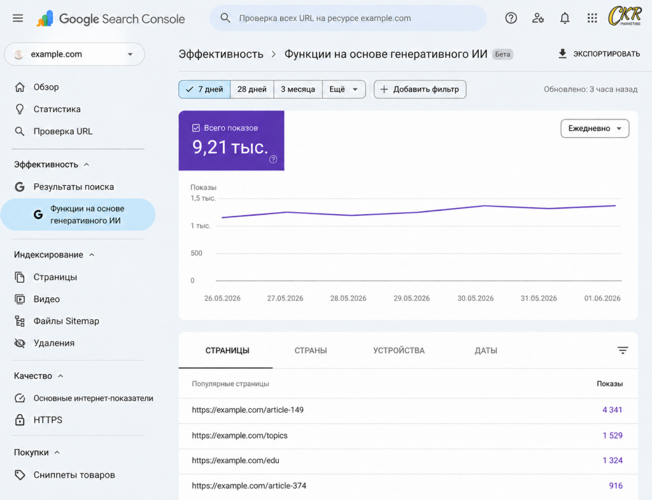Collapse the Качество sidebar section
652x500 pixels.
click(x=38, y=376)
